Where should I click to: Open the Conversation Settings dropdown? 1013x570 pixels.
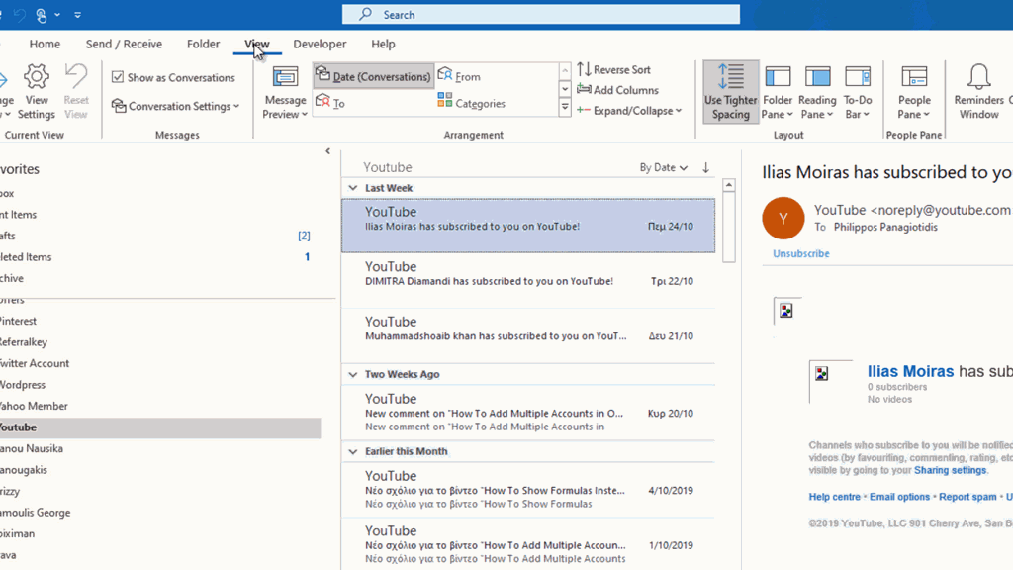[175, 106]
